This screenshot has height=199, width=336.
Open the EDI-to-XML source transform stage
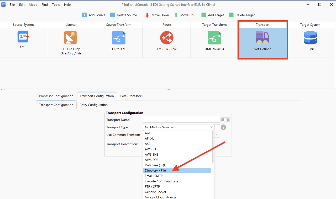tap(119, 38)
